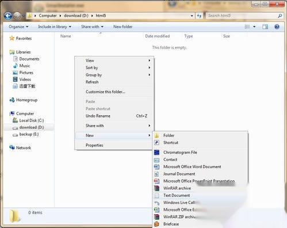Open Share with submenu in context menu
The image size is (287, 228).
tap(114, 126)
